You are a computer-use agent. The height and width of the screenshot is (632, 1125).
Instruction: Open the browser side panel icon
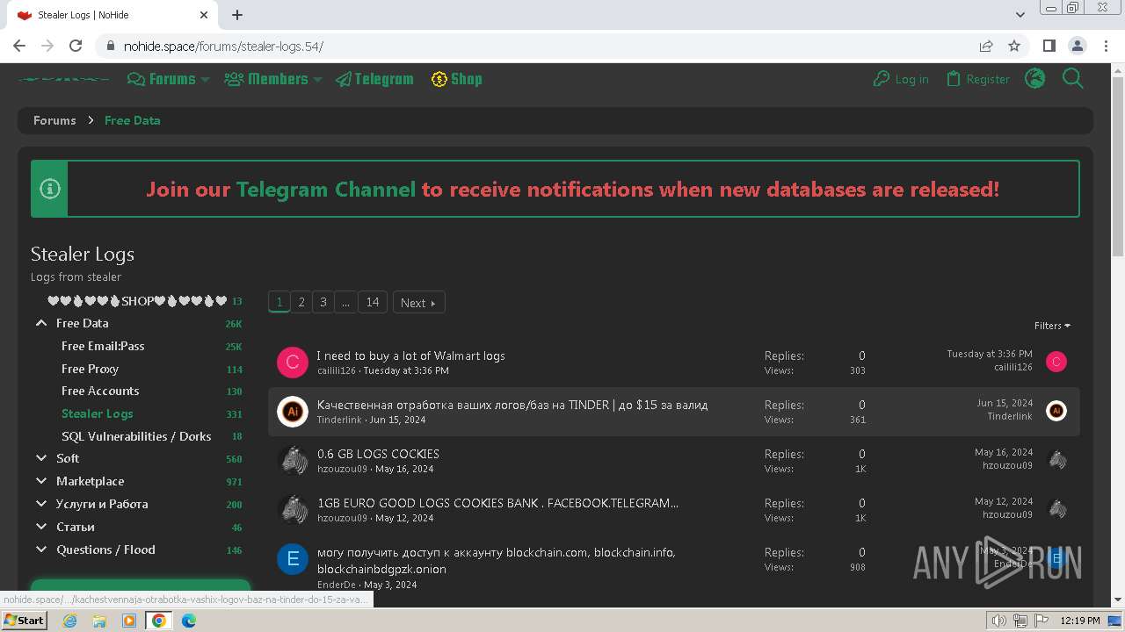pyautogui.click(x=1049, y=47)
